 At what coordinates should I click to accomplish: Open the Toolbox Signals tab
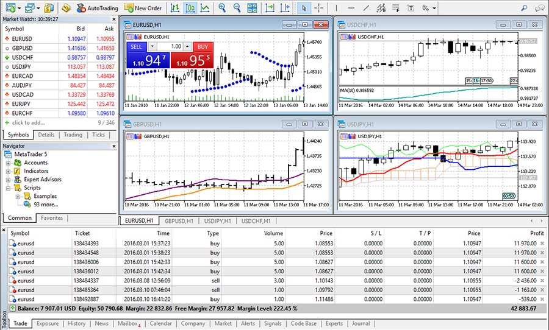(273, 323)
